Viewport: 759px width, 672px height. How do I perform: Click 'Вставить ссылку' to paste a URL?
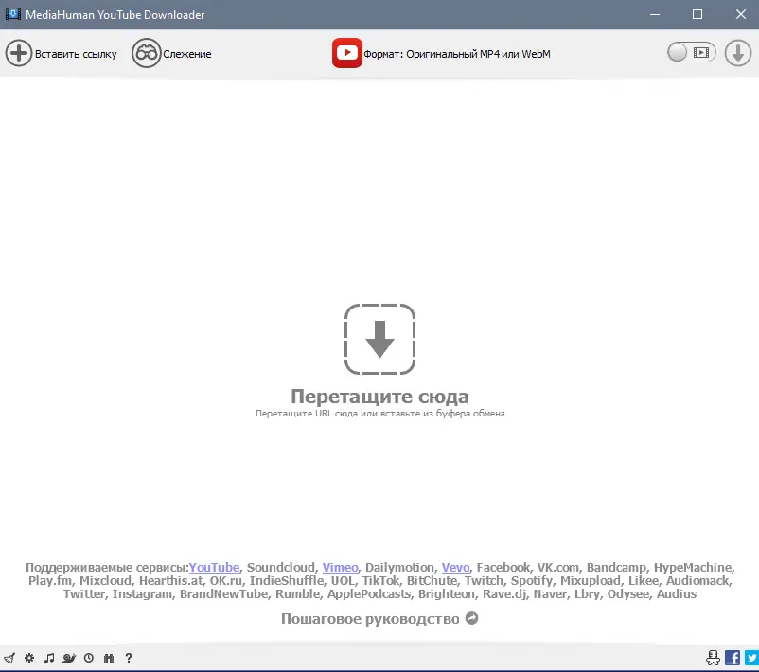pyautogui.click(x=62, y=53)
